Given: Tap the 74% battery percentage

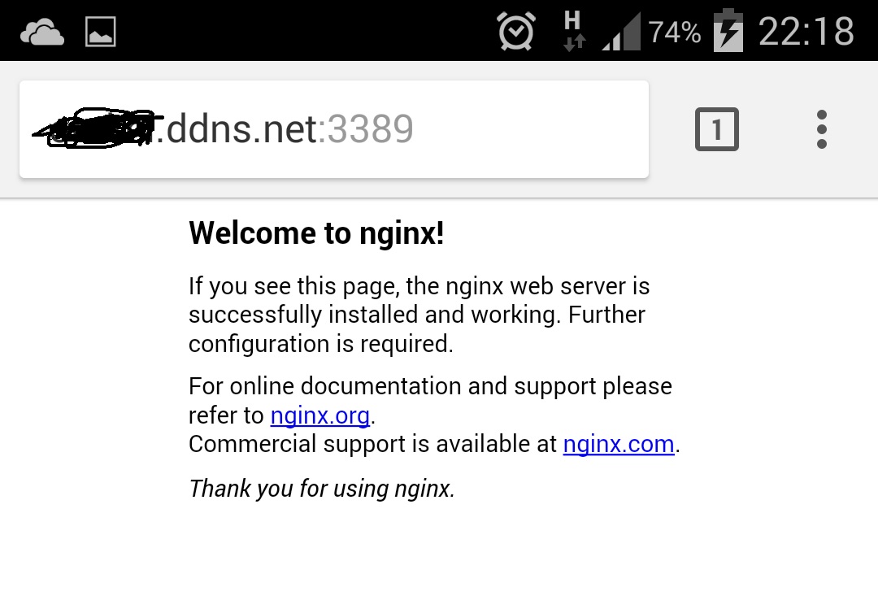Looking at the screenshot, I should [x=674, y=32].
